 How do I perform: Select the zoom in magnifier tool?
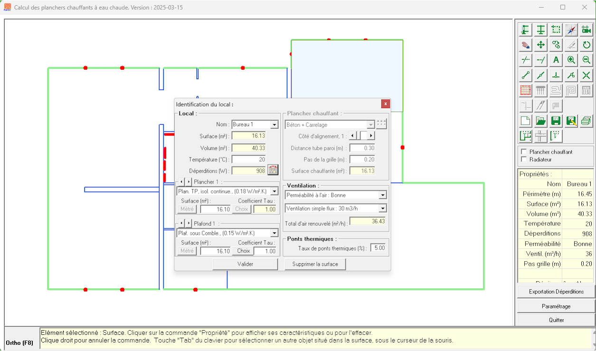click(x=571, y=60)
